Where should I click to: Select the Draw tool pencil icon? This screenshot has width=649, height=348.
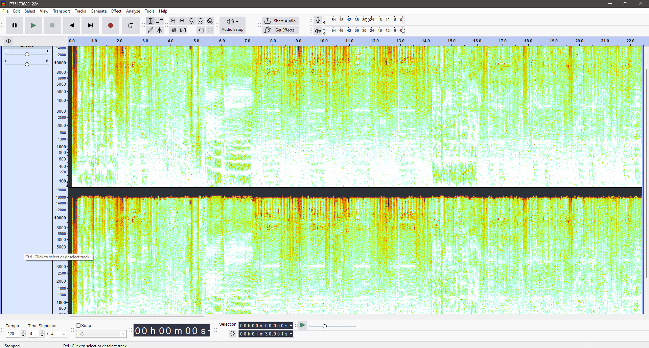(x=150, y=30)
